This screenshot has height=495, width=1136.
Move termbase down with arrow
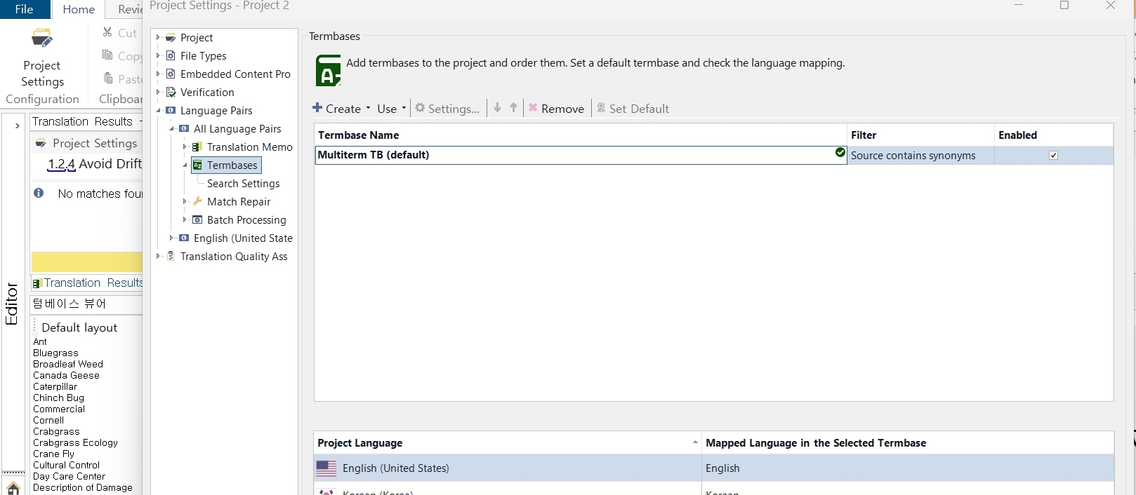497,108
